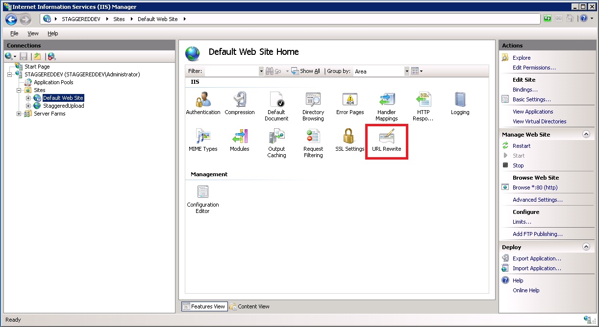Click the Save icon in the Connections toolbar
Viewport: 599px width, 327px height.
pos(24,57)
